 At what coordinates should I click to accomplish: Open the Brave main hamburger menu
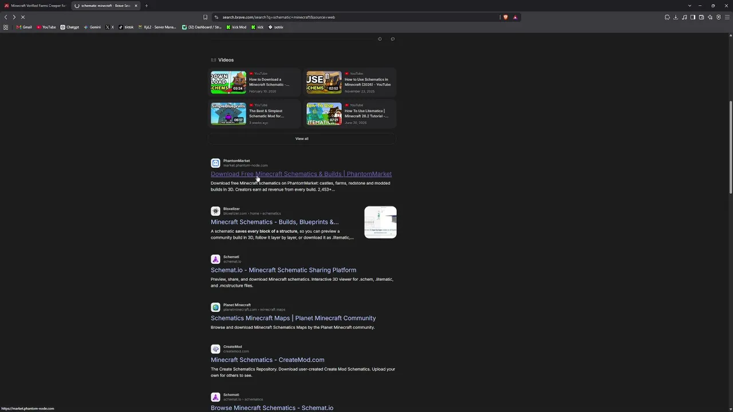727,17
